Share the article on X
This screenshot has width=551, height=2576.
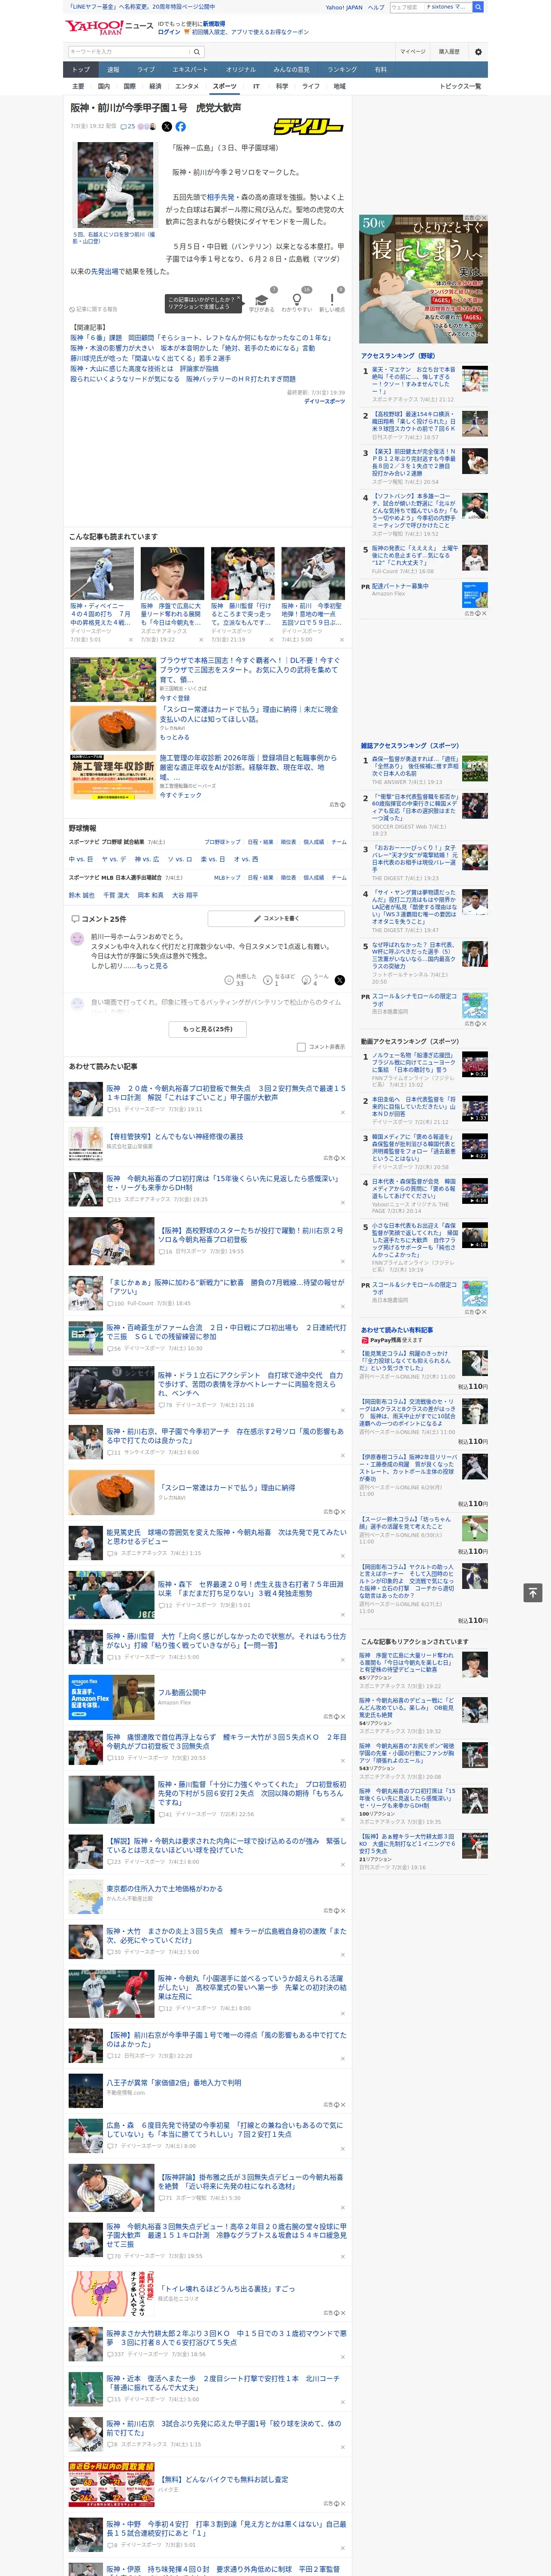pyautogui.click(x=167, y=127)
